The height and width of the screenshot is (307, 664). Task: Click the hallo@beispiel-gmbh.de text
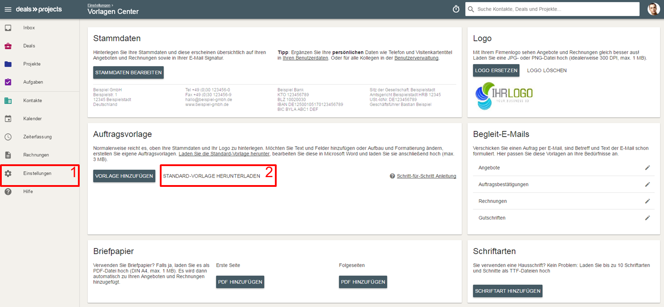tap(208, 99)
